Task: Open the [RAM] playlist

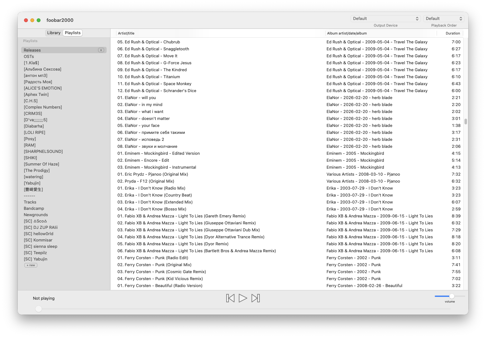Action: [x=64, y=145]
